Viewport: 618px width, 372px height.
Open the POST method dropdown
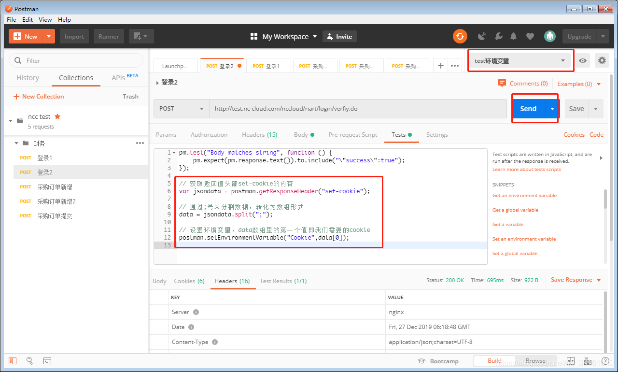tap(182, 109)
